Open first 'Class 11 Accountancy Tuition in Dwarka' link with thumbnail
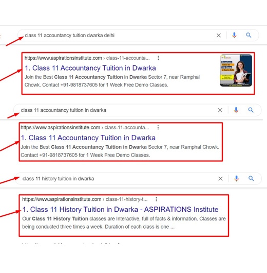Screen dimensions: 267x273 click(90, 68)
